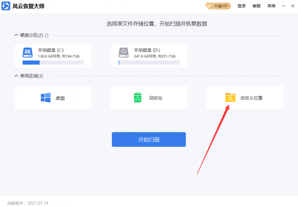Click the 风云恢复大师 title text
Screen dimensions: 298x207
point(28,6)
